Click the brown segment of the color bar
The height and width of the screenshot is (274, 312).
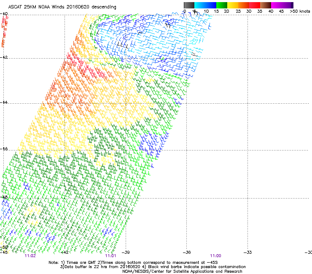266,5
